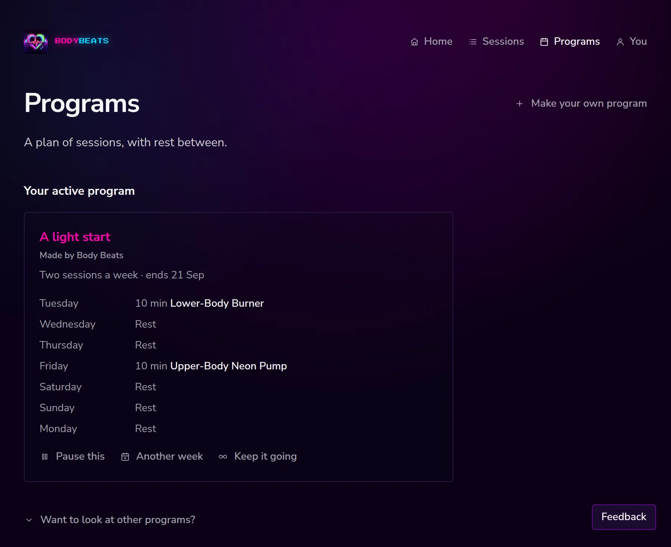Click the BODYBEATS wordmark text
The image size is (671, 547).
[x=82, y=41]
